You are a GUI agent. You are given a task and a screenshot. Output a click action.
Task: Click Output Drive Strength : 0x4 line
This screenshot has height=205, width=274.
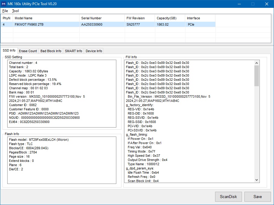pyautogui.click(x=147, y=160)
